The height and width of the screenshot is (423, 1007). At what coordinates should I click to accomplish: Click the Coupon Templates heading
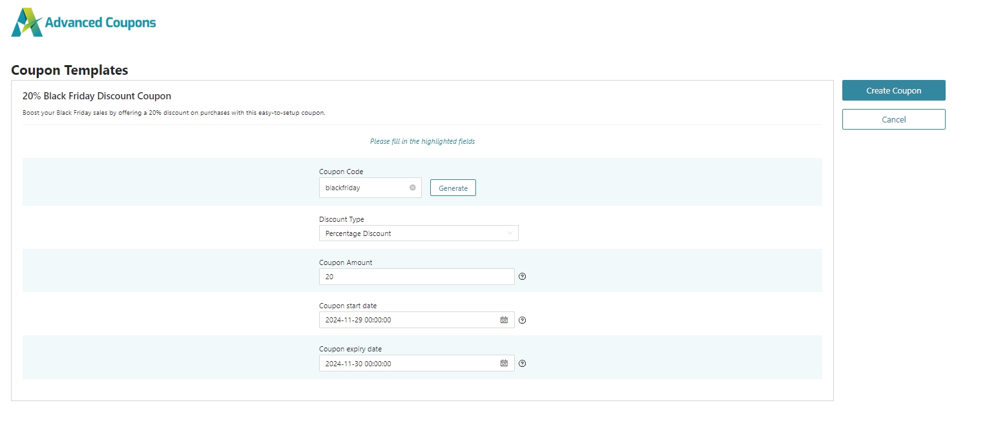coord(69,70)
